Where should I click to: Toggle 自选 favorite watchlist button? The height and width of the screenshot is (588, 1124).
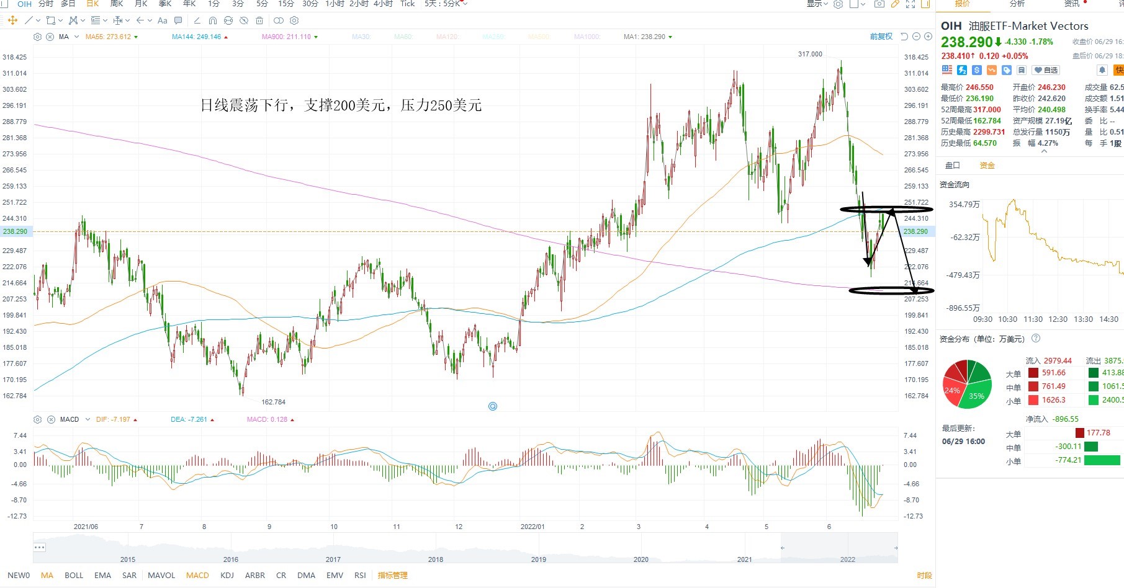[x=1046, y=70]
